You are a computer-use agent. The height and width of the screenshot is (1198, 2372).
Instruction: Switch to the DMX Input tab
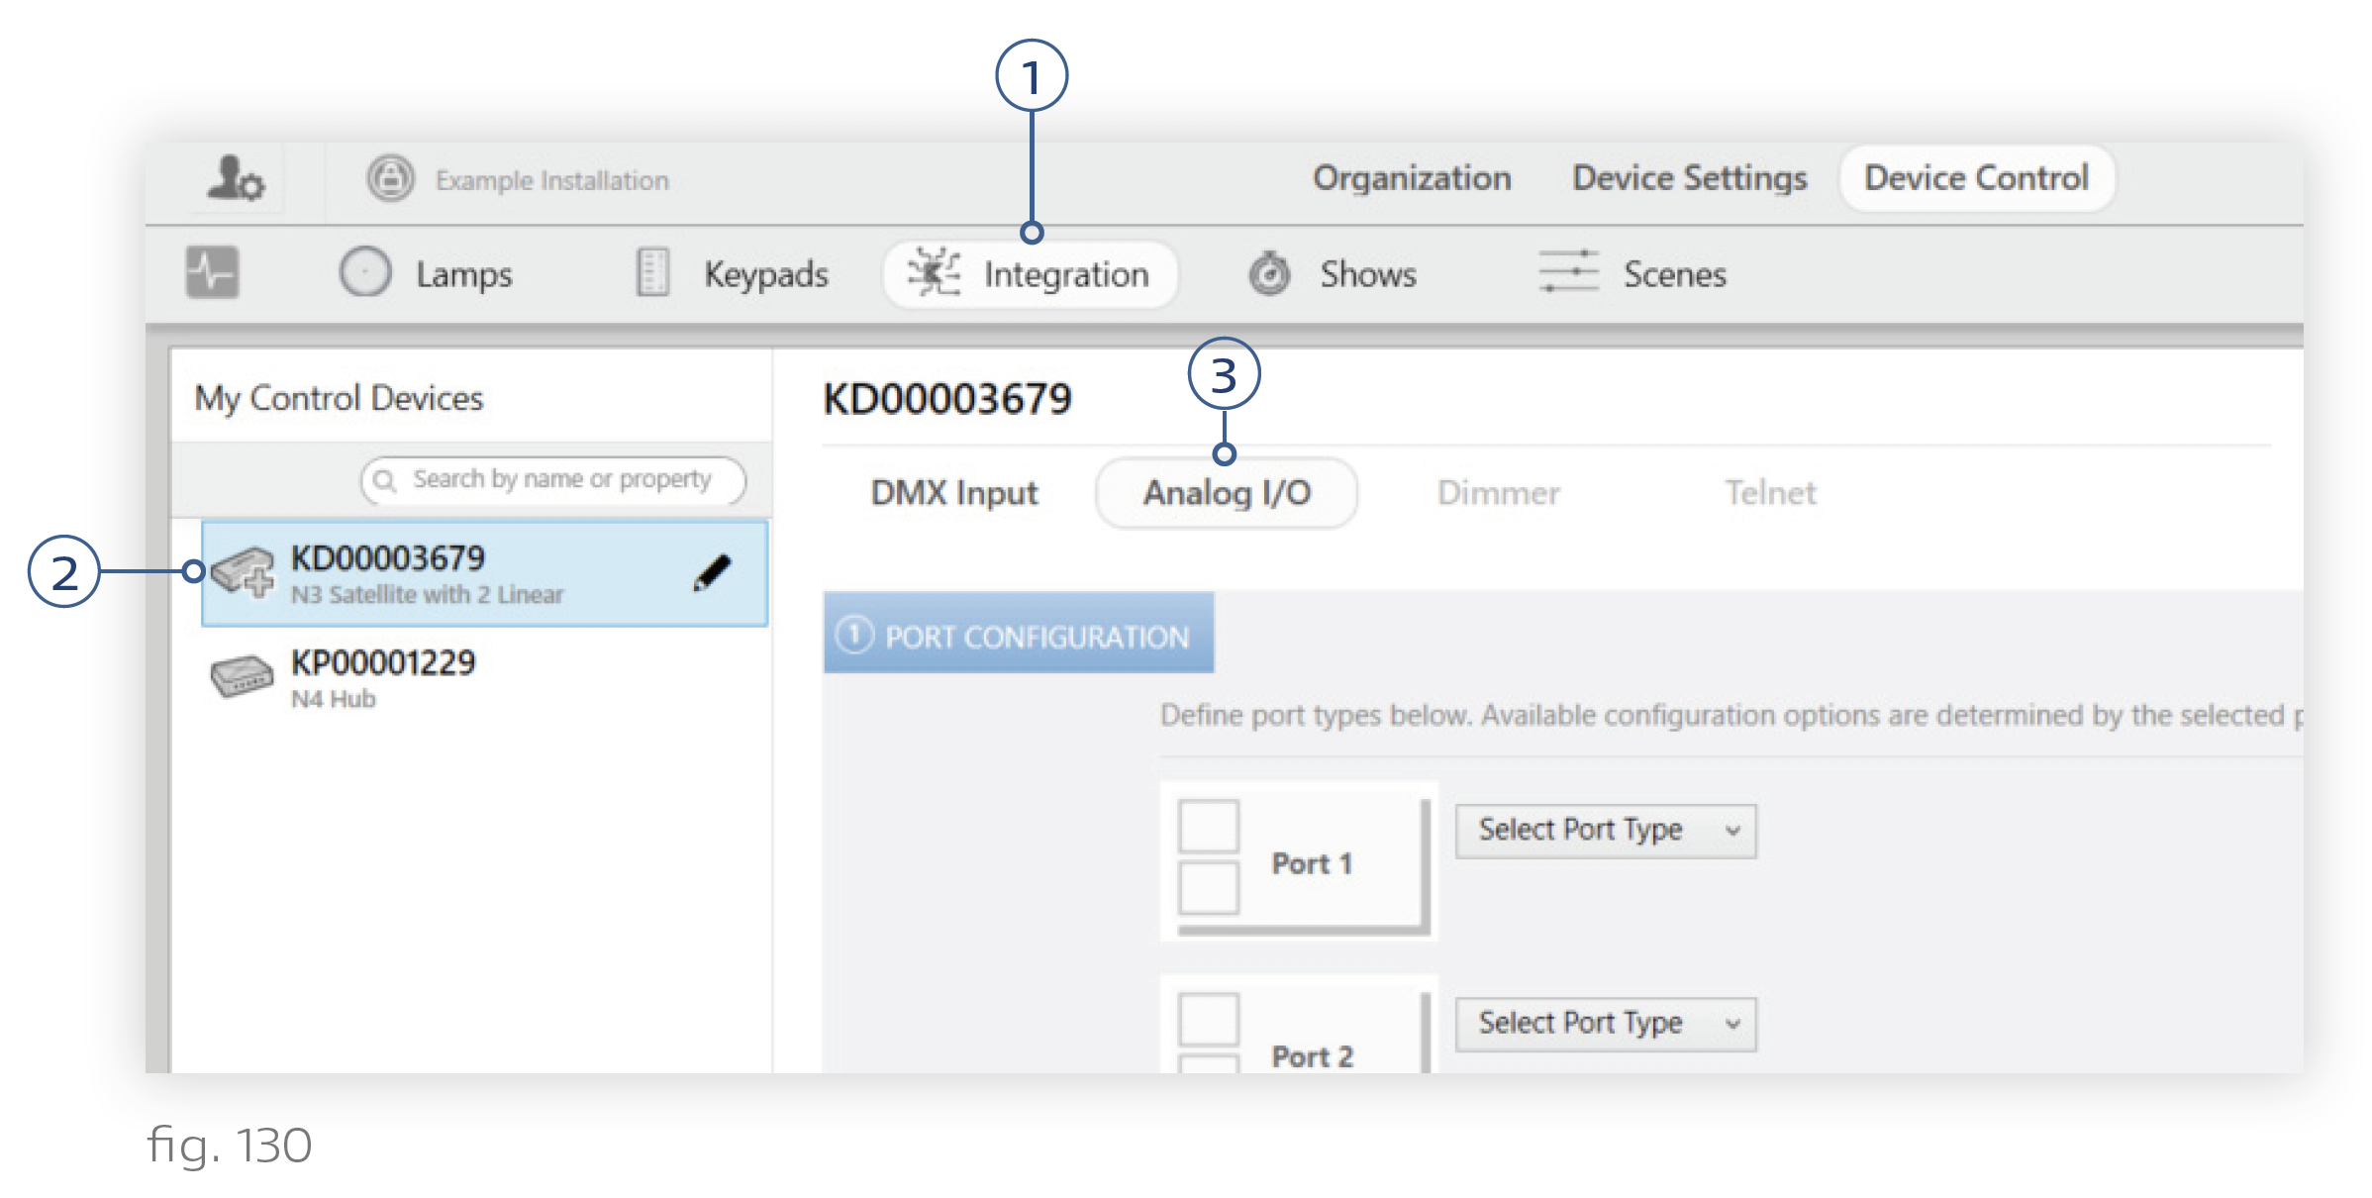click(954, 493)
